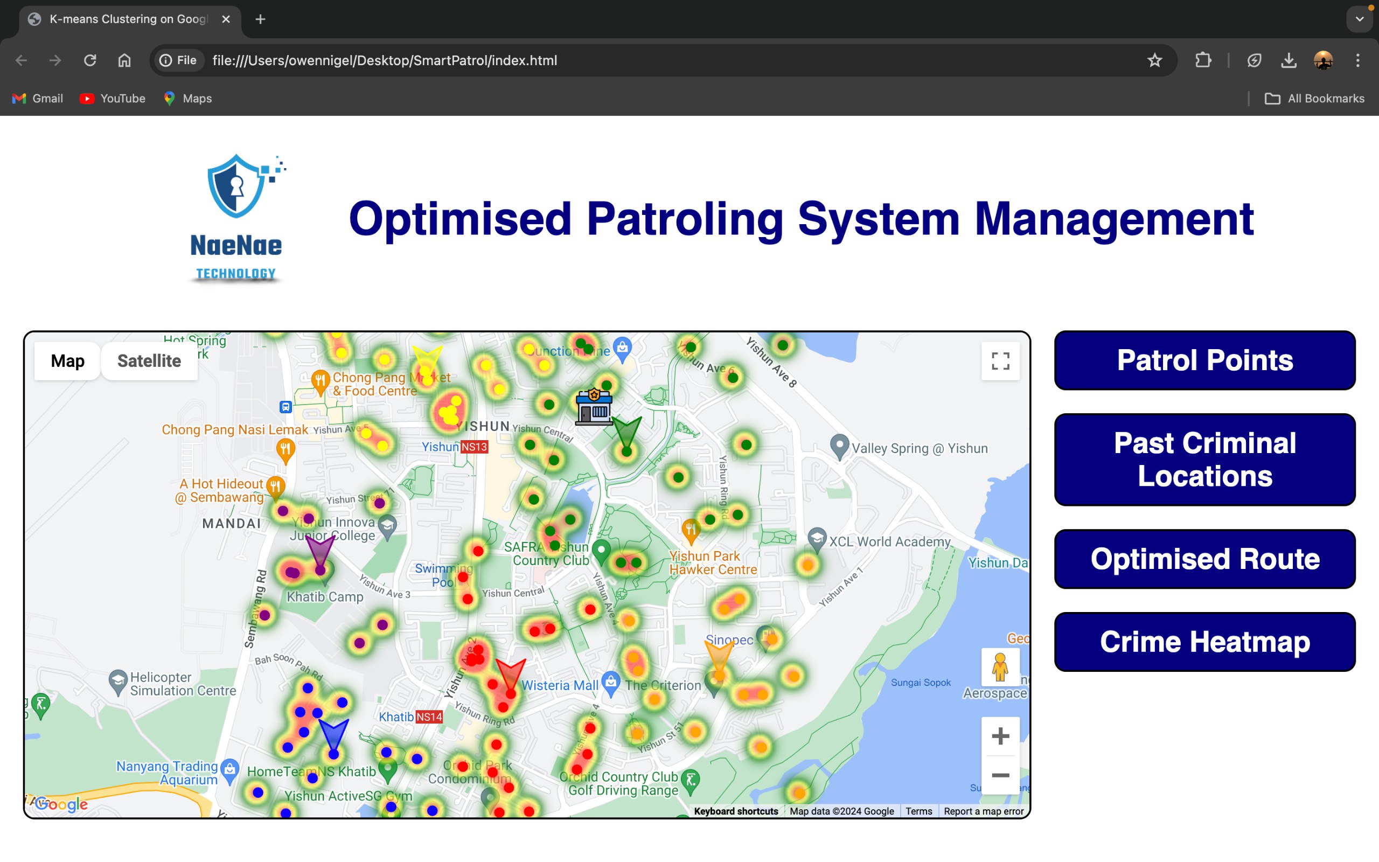Zoom in with the map plus button
This screenshot has height=862, width=1379.
(1000, 736)
